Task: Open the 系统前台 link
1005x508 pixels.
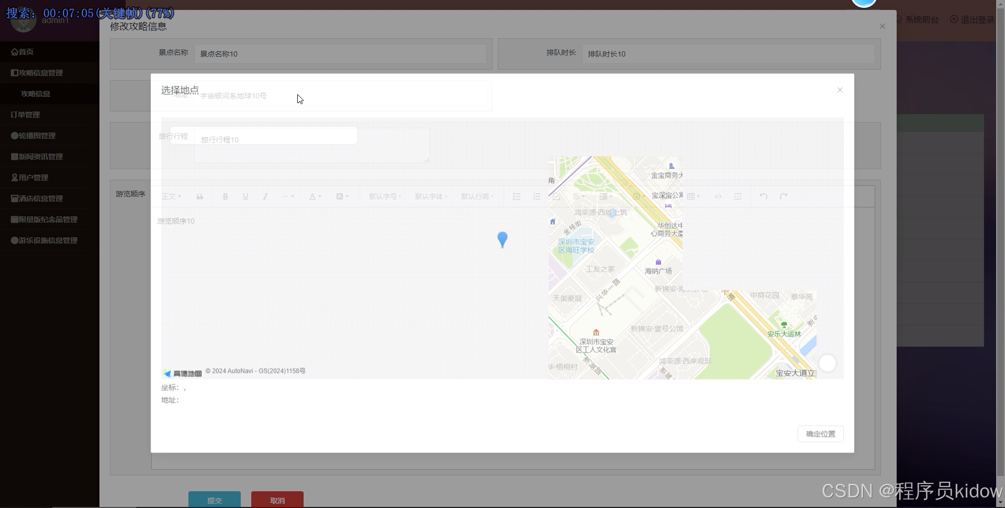Action: (x=918, y=19)
